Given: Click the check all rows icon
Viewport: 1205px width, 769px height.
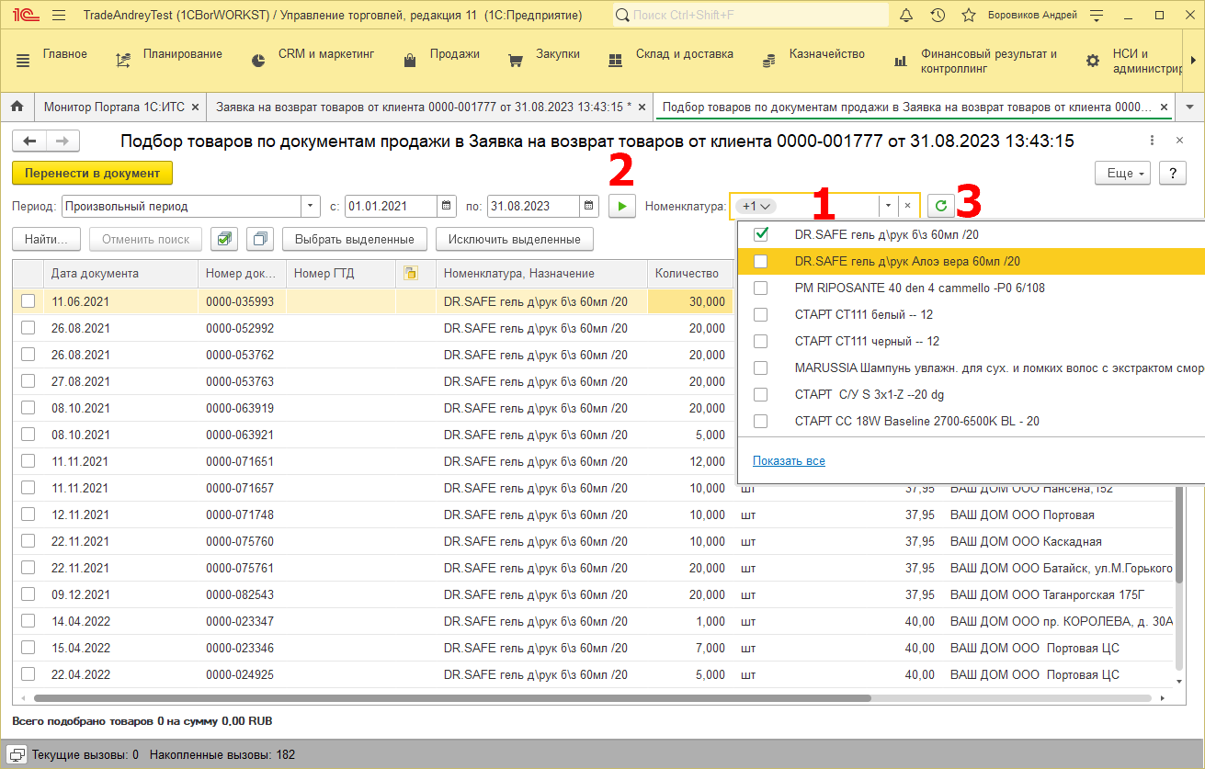Looking at the screenshot, I should click(223, 239).
